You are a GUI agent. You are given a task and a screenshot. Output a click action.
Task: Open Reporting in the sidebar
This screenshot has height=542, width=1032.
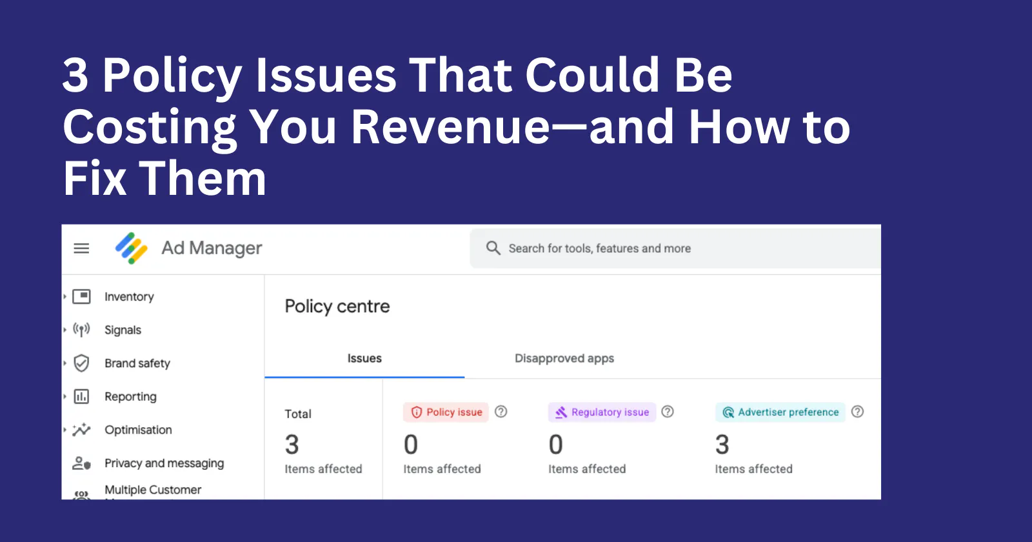130,397
